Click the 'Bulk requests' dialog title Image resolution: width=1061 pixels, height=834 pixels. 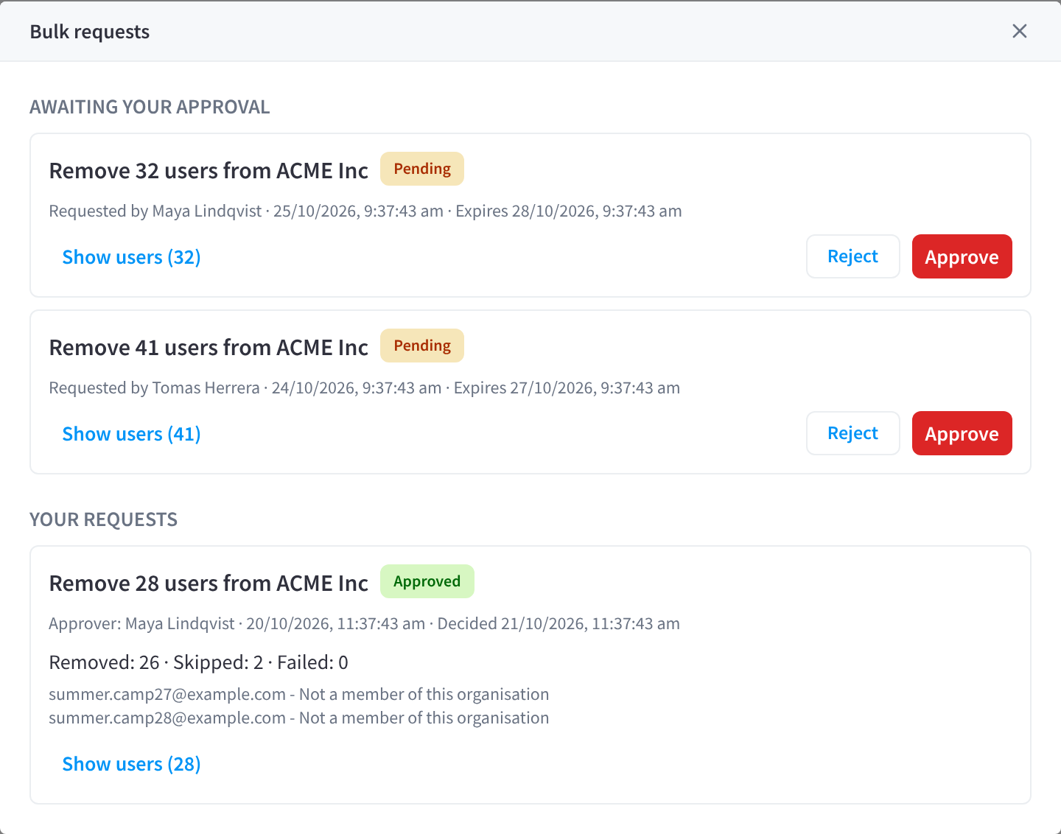pos(90,32)
